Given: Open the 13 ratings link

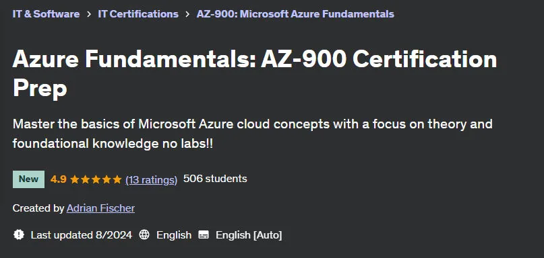Looking at the screenshot, I should (x=151, y=179).
